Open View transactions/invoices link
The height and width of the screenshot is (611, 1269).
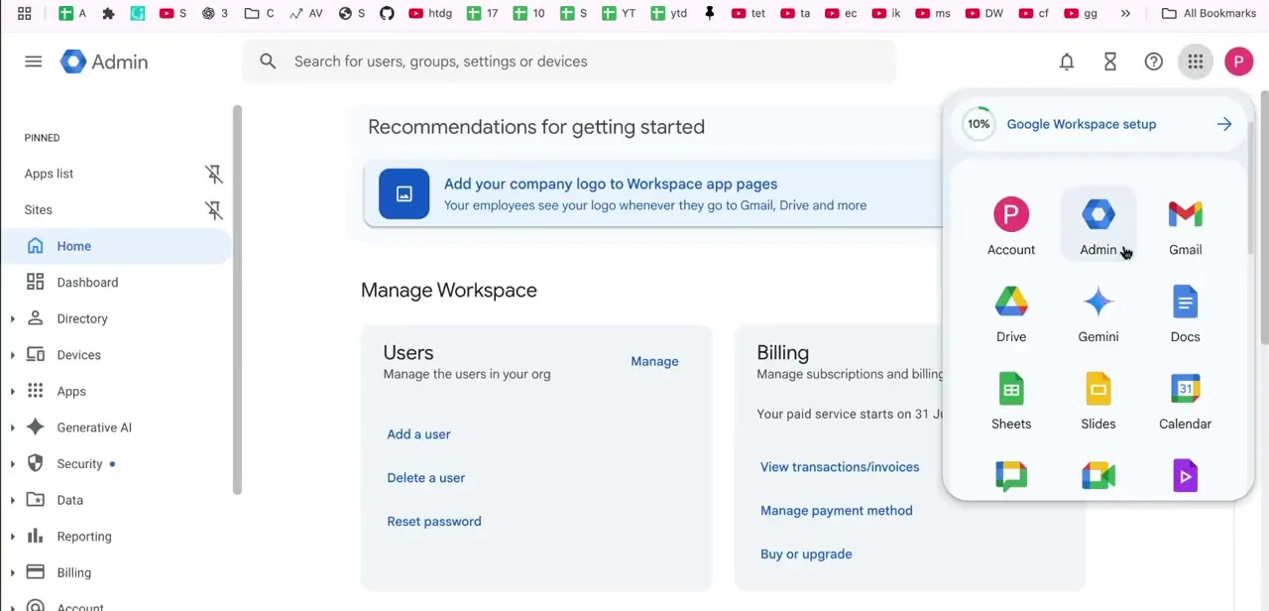pos(840,467)
